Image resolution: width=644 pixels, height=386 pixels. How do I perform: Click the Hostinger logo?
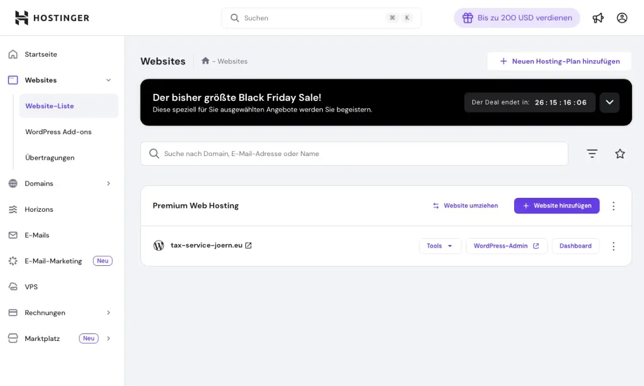click(x=52, y=18)
